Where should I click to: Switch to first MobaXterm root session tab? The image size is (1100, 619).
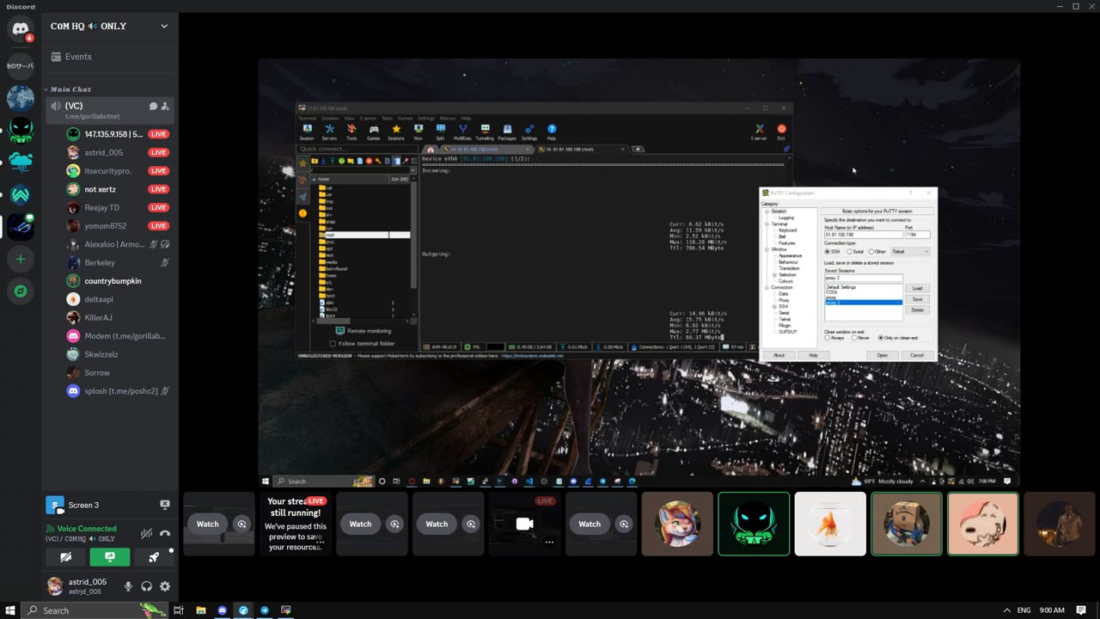tap(488, 149)
